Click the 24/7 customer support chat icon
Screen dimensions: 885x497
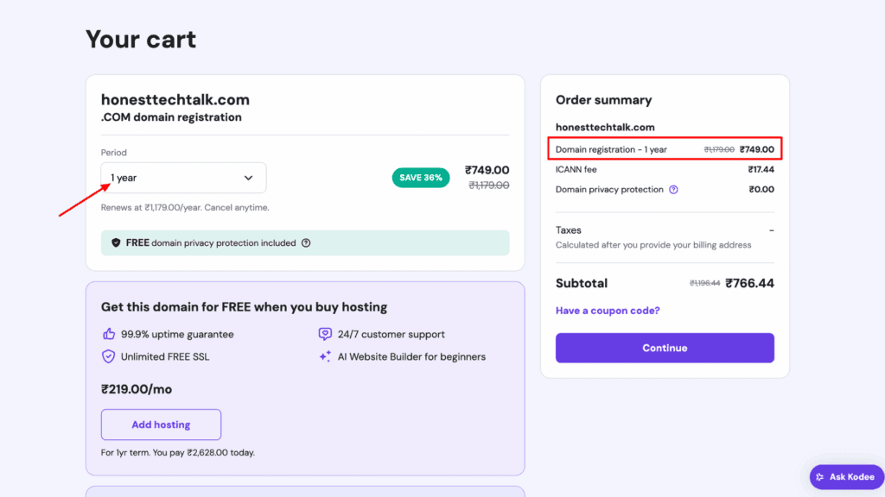324,333
